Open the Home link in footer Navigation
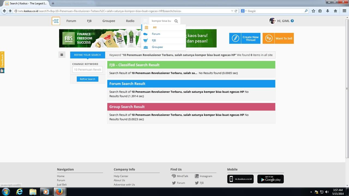This screenshot has width=349, height=196. (x=61, y=176)
